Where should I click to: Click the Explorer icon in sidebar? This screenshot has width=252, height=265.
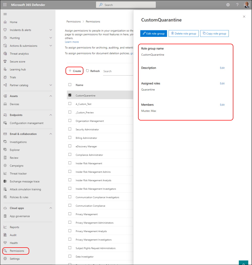5,150
